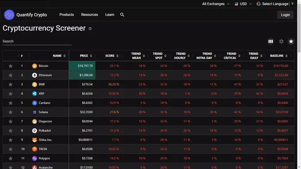The height and width of the screenshot is (169, 301).
Task: Favorite BNB with its star
Action: [x=10, y=84]
